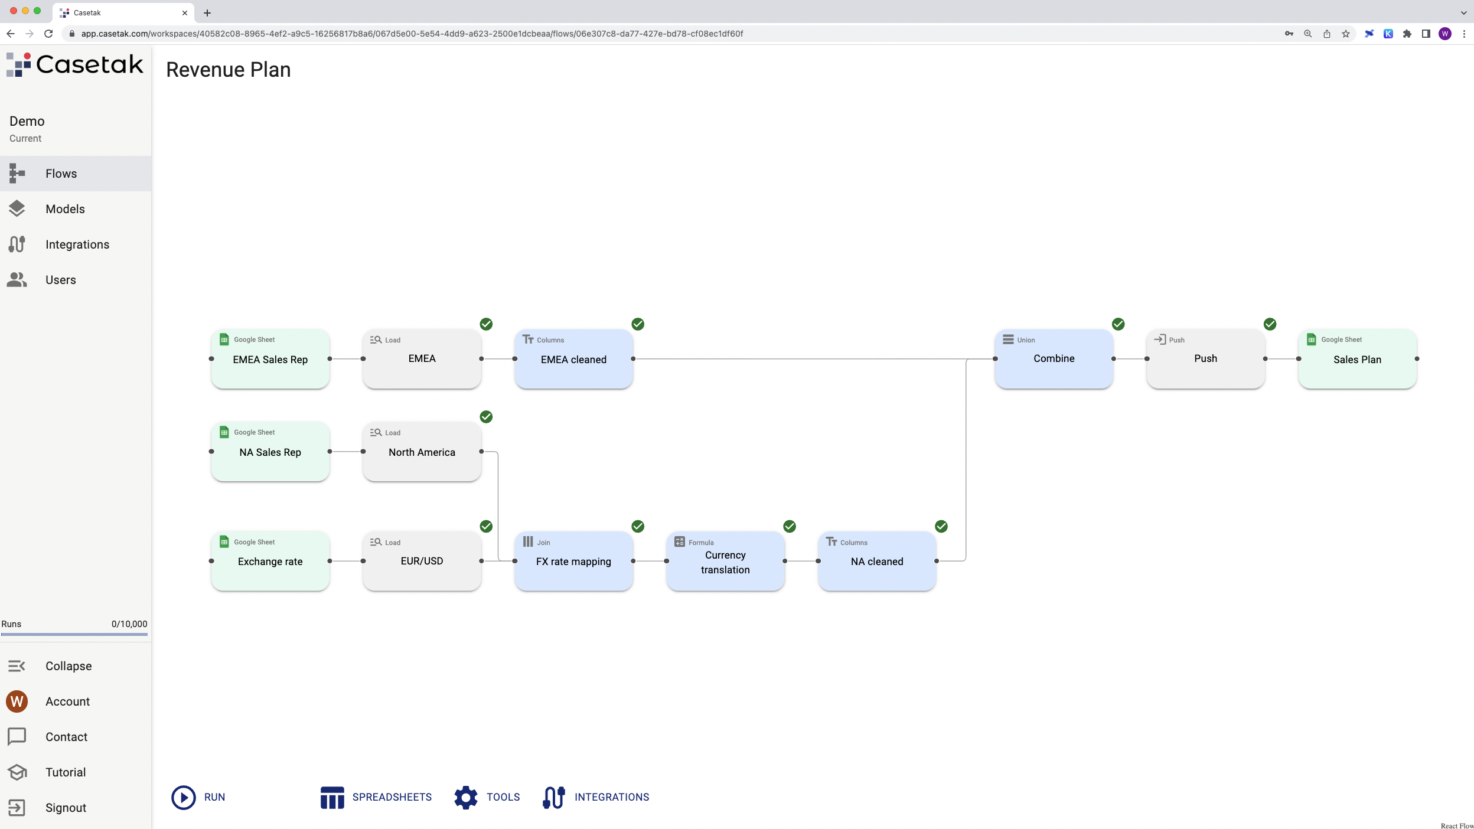Select the NA cleaned node

point(876,561)
